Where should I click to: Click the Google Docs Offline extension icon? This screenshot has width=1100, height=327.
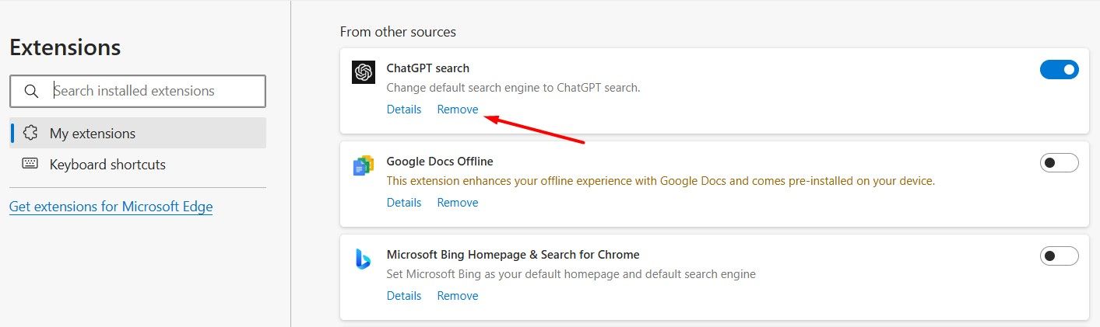click(363, 165)
